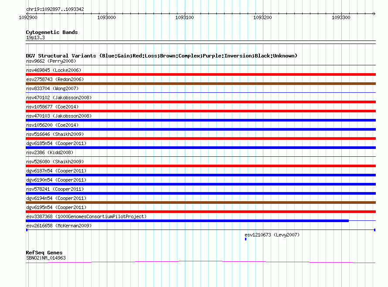
Task: Click the RefSeq Genes track heading
Action: [x=44, y=253]
